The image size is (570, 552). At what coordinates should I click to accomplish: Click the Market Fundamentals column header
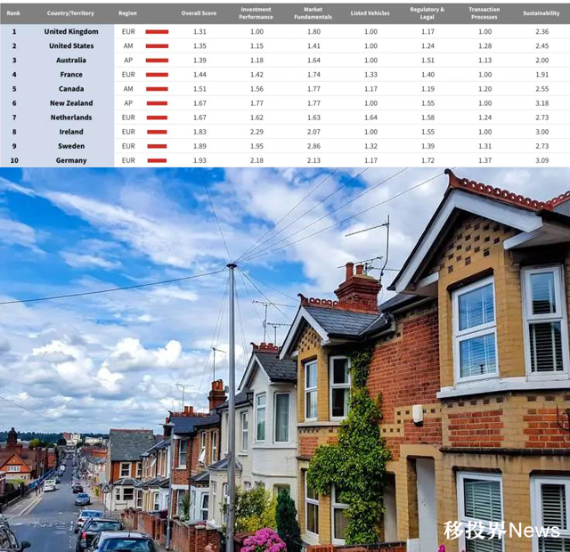coord(313,13)
